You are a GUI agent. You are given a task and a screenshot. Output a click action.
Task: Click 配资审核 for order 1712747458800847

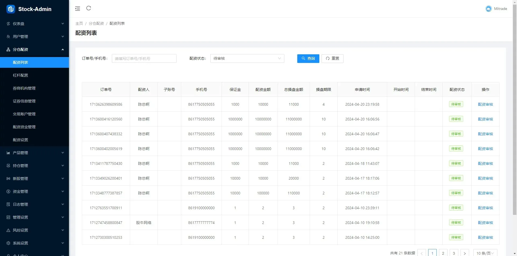tap(485, 223)
